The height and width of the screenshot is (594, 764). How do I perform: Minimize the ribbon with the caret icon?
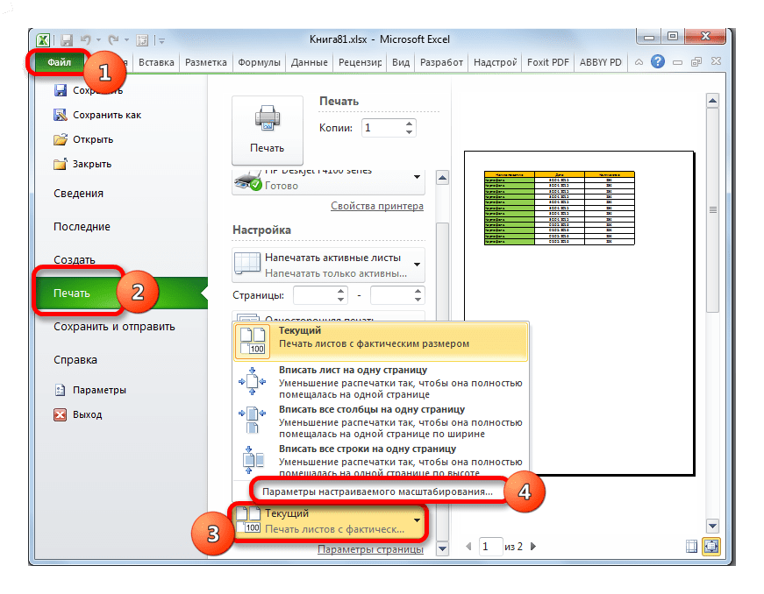pyautogui.click(x=639, y=62)
